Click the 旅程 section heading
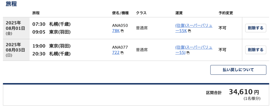The width and height of the screenshot is (271, 108). click(x=11, y=4)
